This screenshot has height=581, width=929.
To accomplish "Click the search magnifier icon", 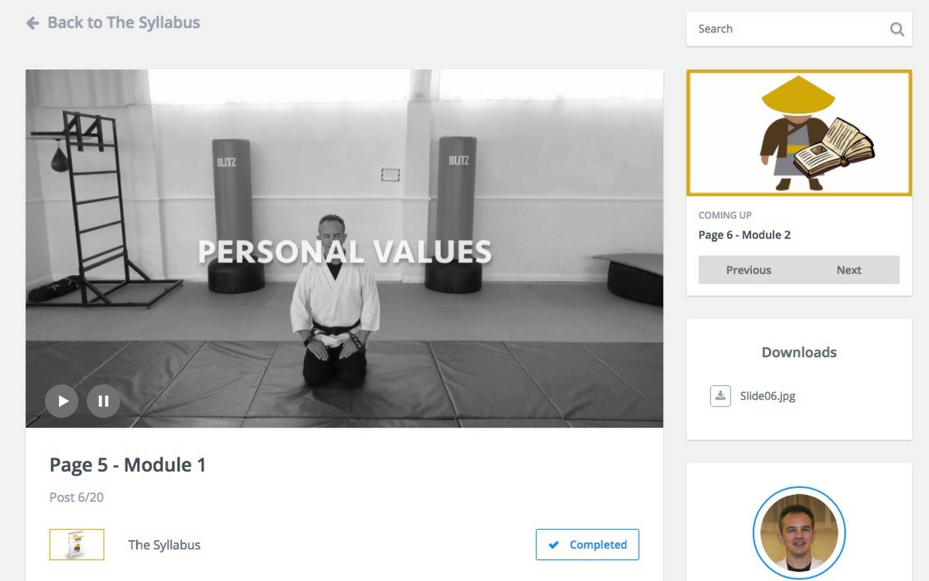I will pyautogui.click(x=896, y=29).
